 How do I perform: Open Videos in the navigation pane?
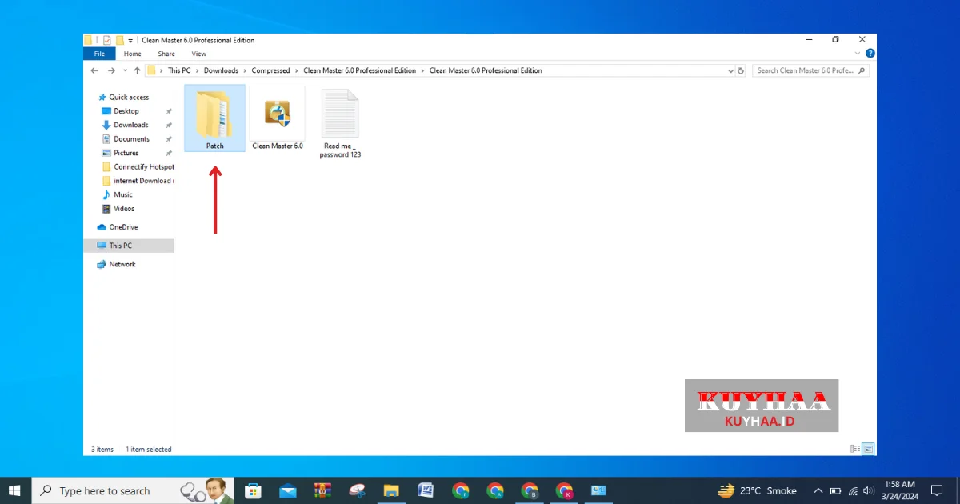click(x=123, y=209)
